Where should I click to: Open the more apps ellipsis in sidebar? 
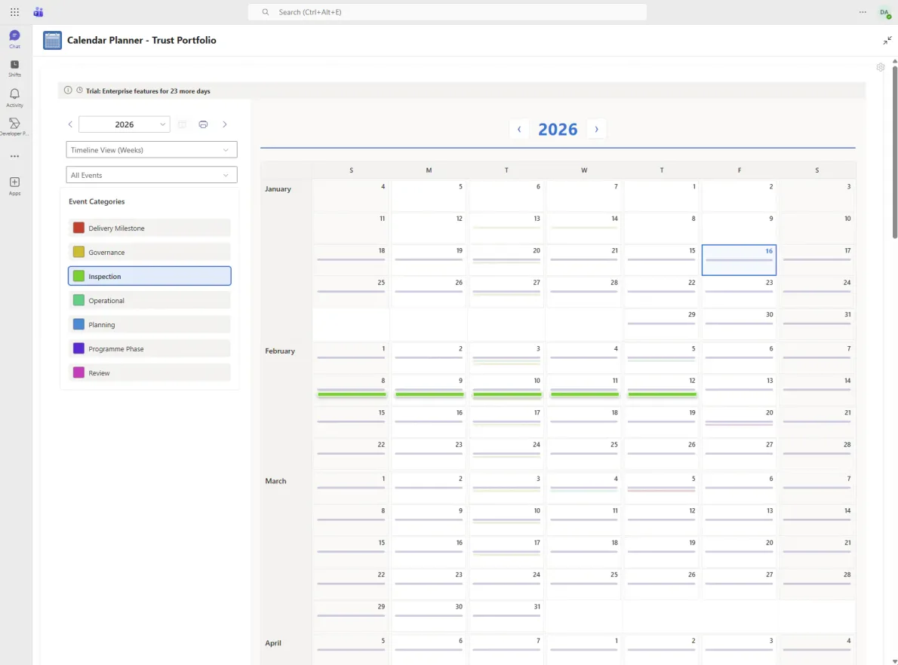[x=14, y=156]
